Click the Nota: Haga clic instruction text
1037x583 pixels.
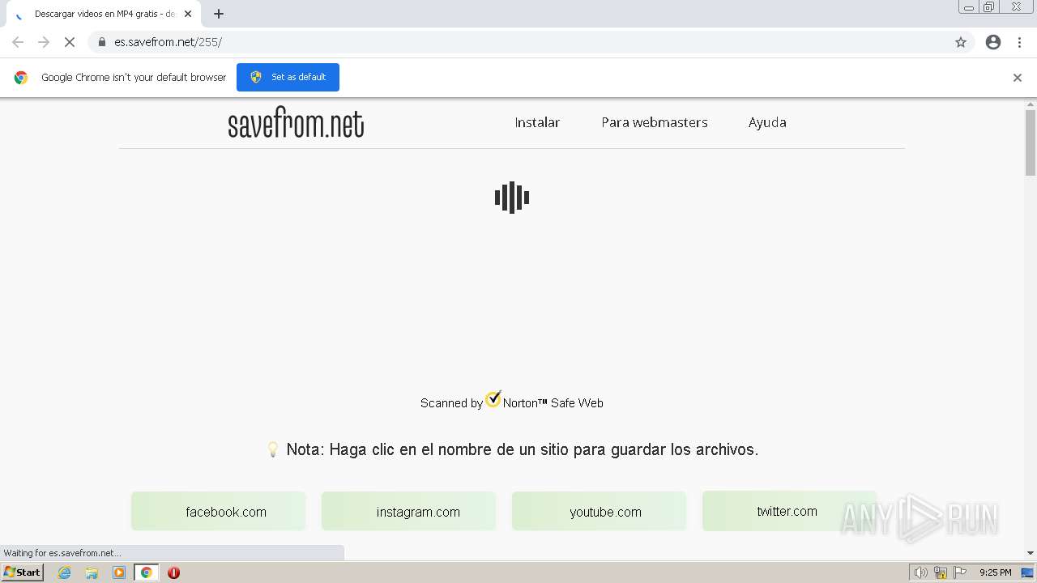point(523,449)
